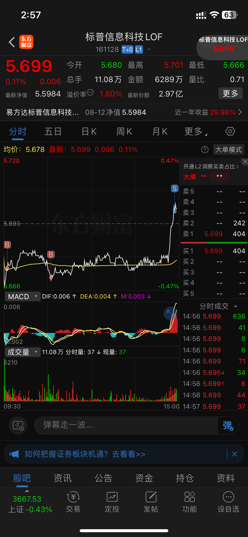This screenshot has height=537, width=248.
Task: Expand the dropdown arrow after L1 badge
Action: tap(149, 49)
